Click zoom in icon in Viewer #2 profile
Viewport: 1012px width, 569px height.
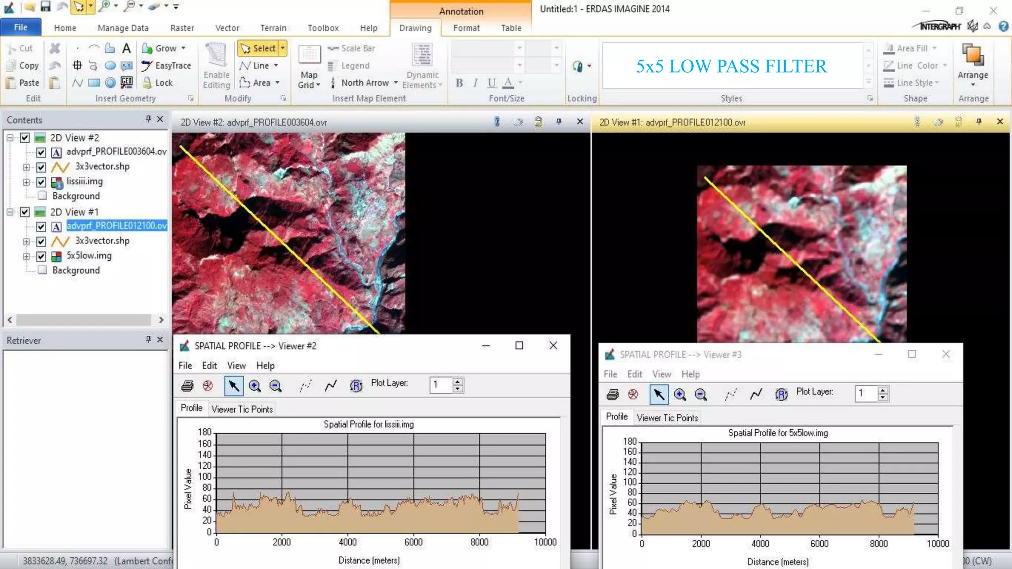(254, 386)
